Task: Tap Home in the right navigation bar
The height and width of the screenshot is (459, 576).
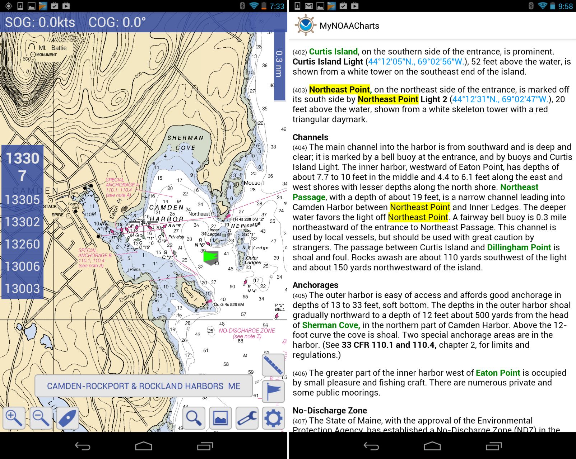Action: [432, 446]
